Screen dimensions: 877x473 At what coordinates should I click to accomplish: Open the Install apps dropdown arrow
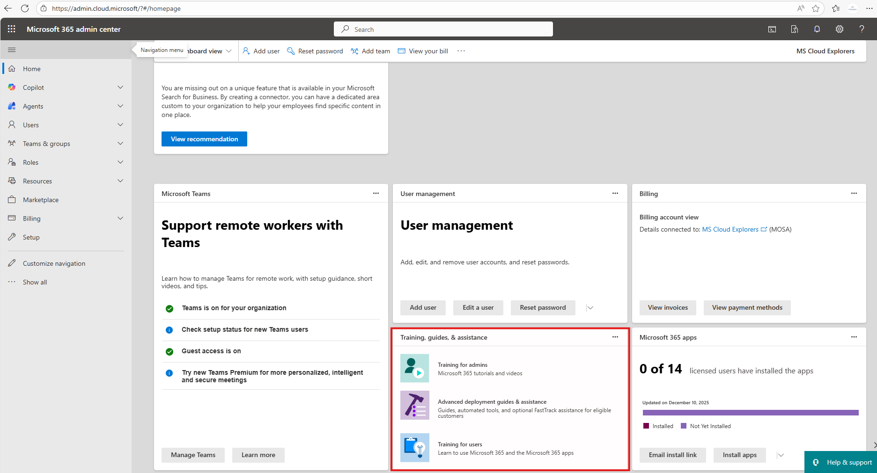pos(780,455)
